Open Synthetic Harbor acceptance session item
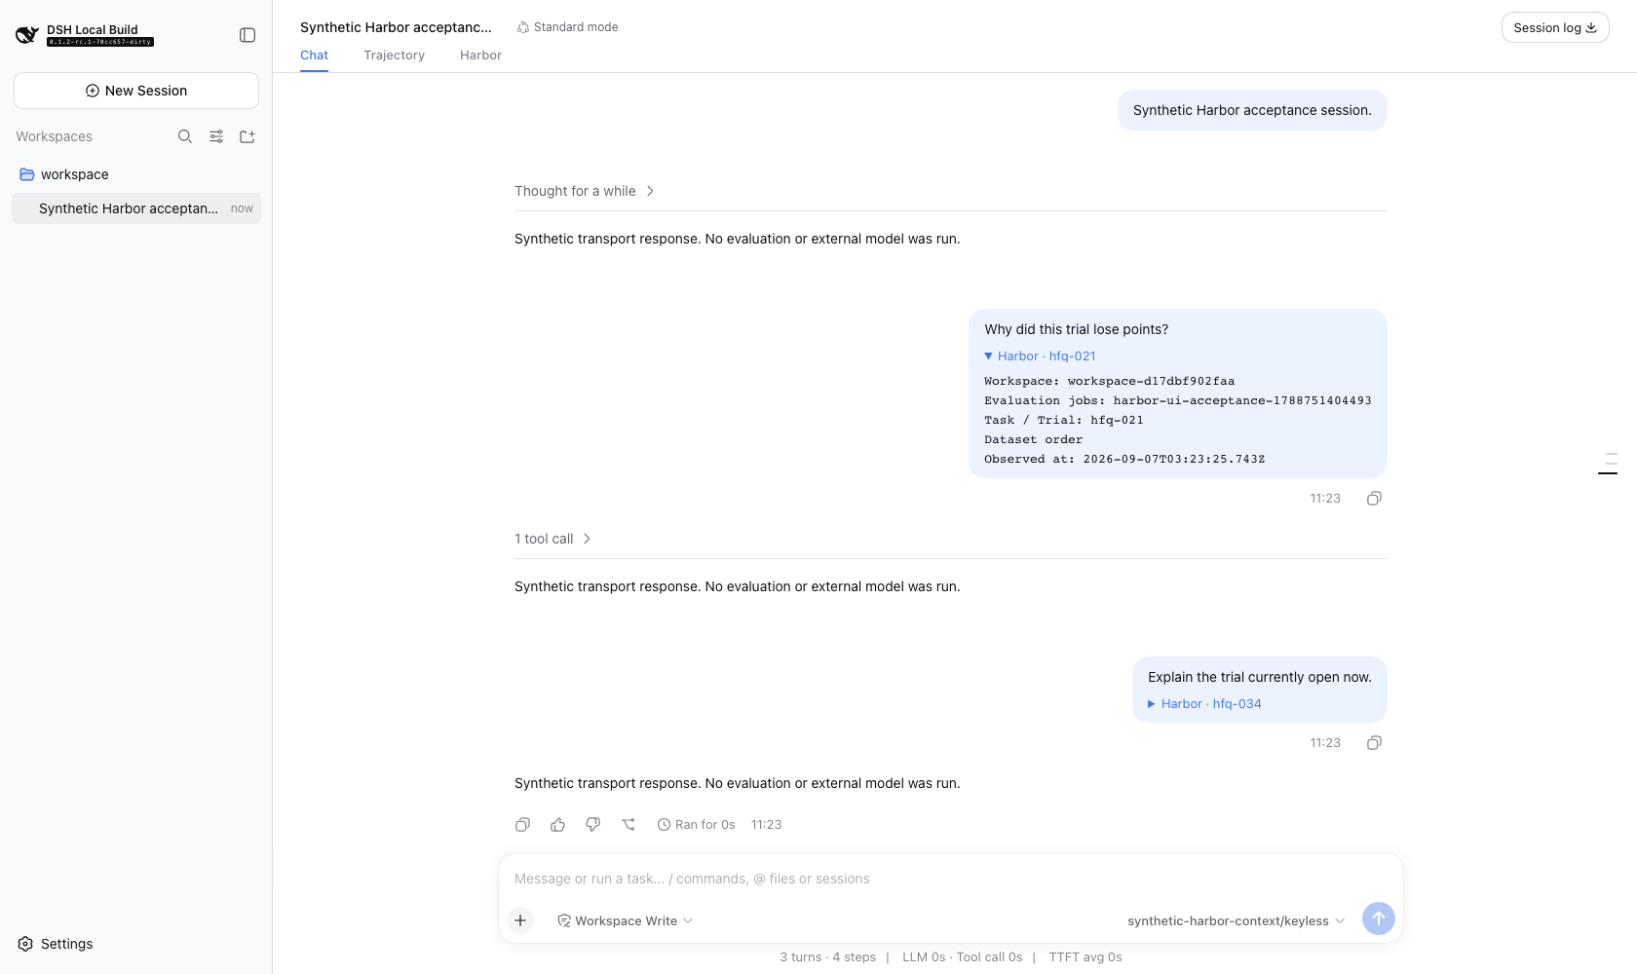Image resolution: width=1637 pixels, height=974 pixels. coord(136,208)
